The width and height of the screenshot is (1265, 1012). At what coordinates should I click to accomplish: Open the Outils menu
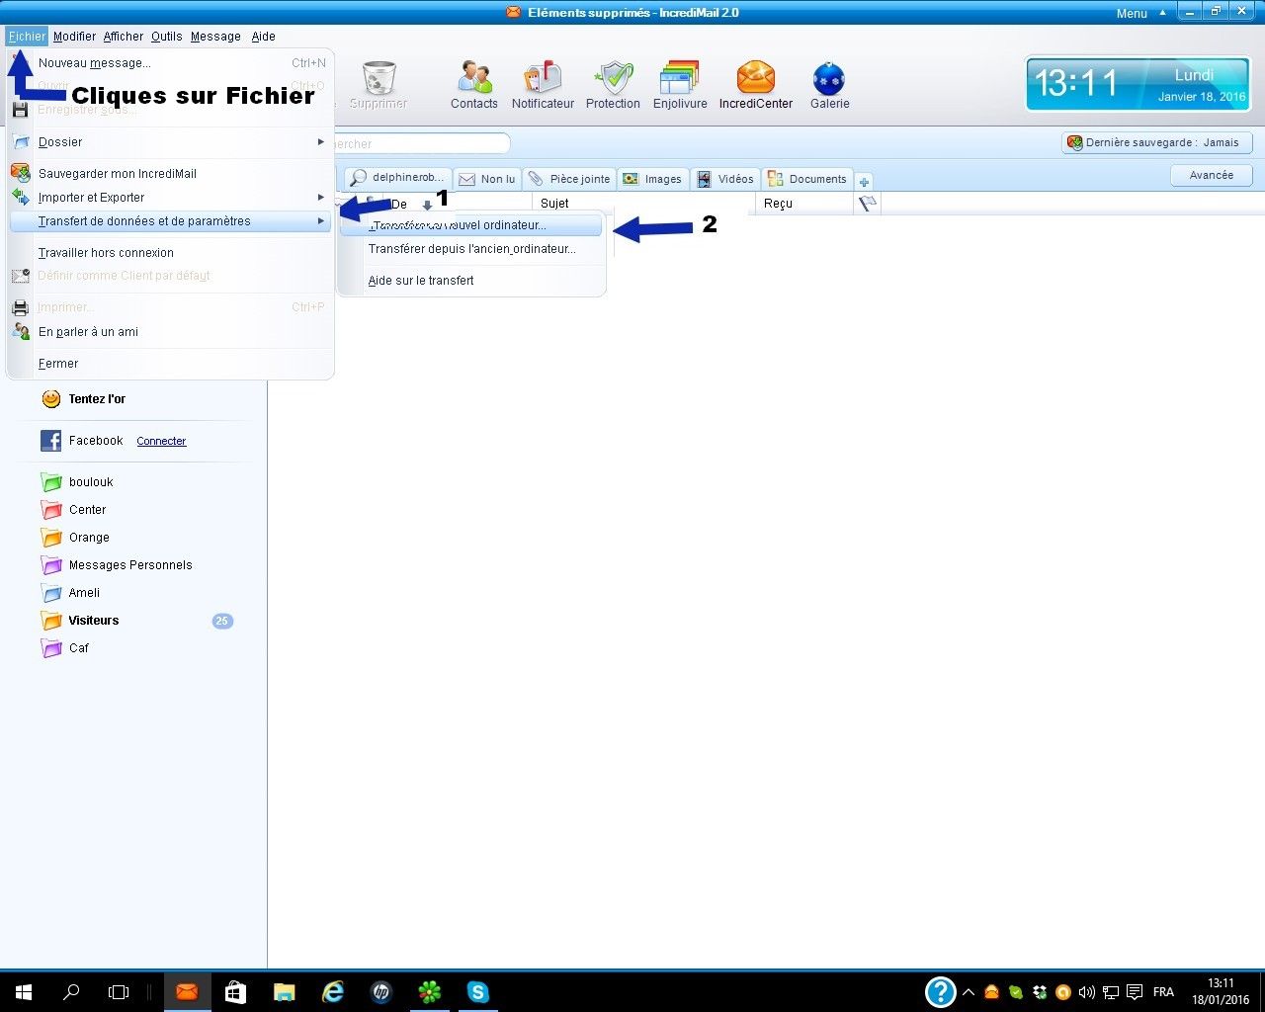pyautogui.click(x=166, y=37)
